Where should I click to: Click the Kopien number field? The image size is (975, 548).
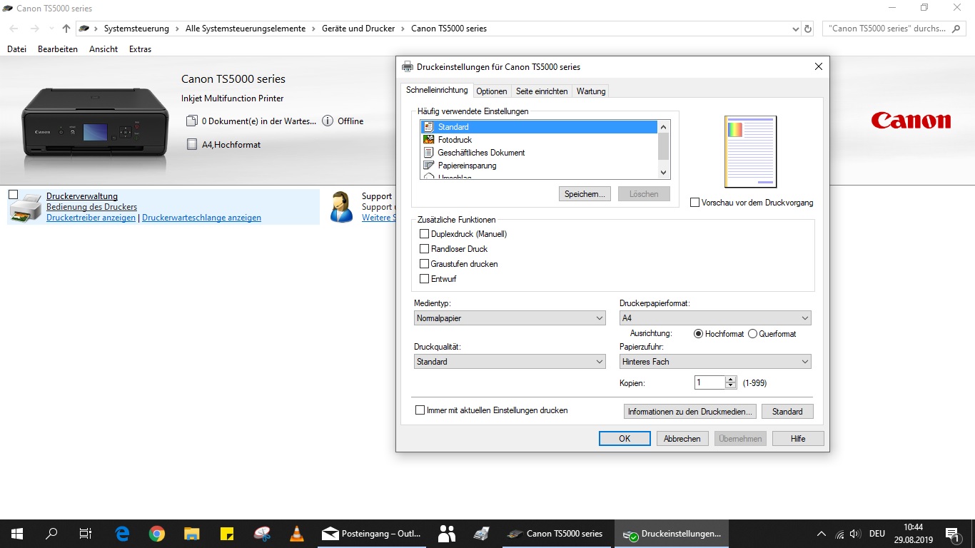(710, 383)
